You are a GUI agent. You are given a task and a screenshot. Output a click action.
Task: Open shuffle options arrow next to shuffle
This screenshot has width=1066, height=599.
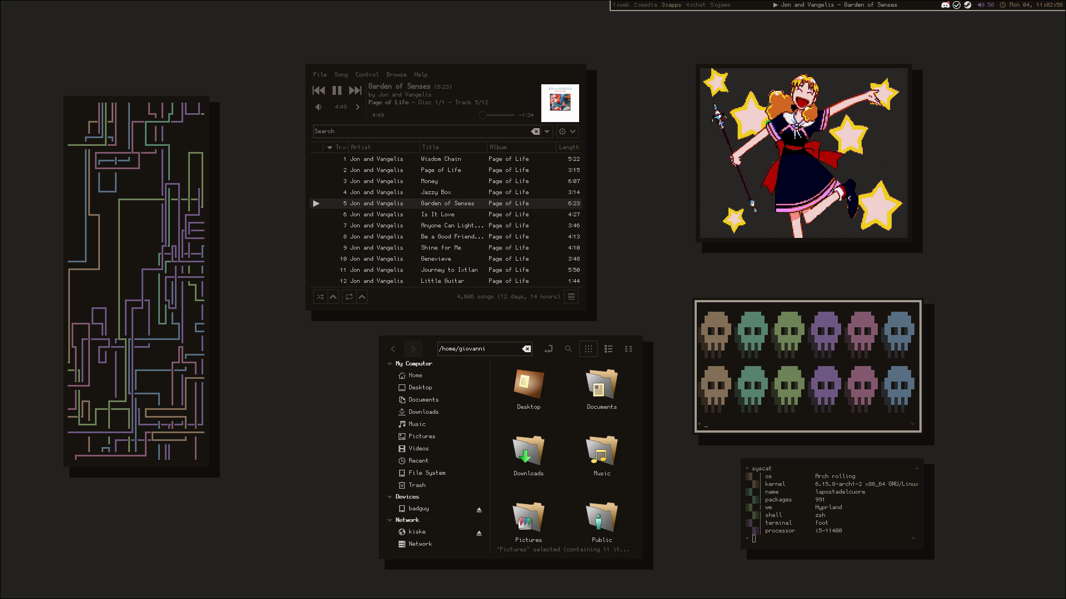(x=333, y=297)
